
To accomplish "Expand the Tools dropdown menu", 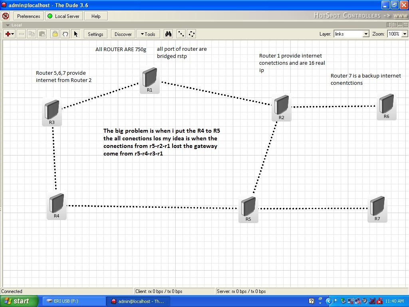I will pyautogui.click(x=148, y=34).
